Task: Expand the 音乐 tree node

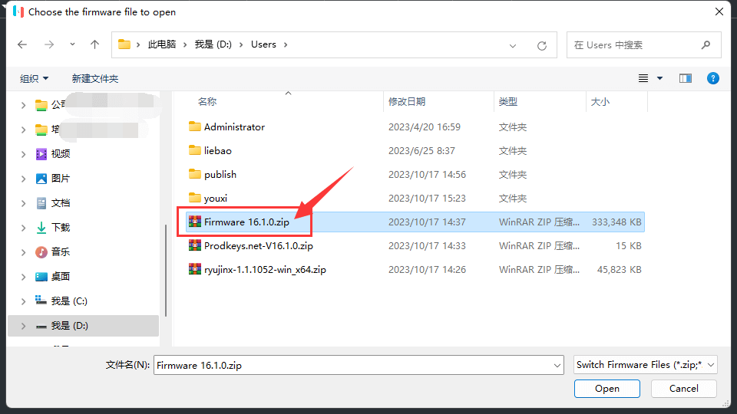Action: pos(23,252)
